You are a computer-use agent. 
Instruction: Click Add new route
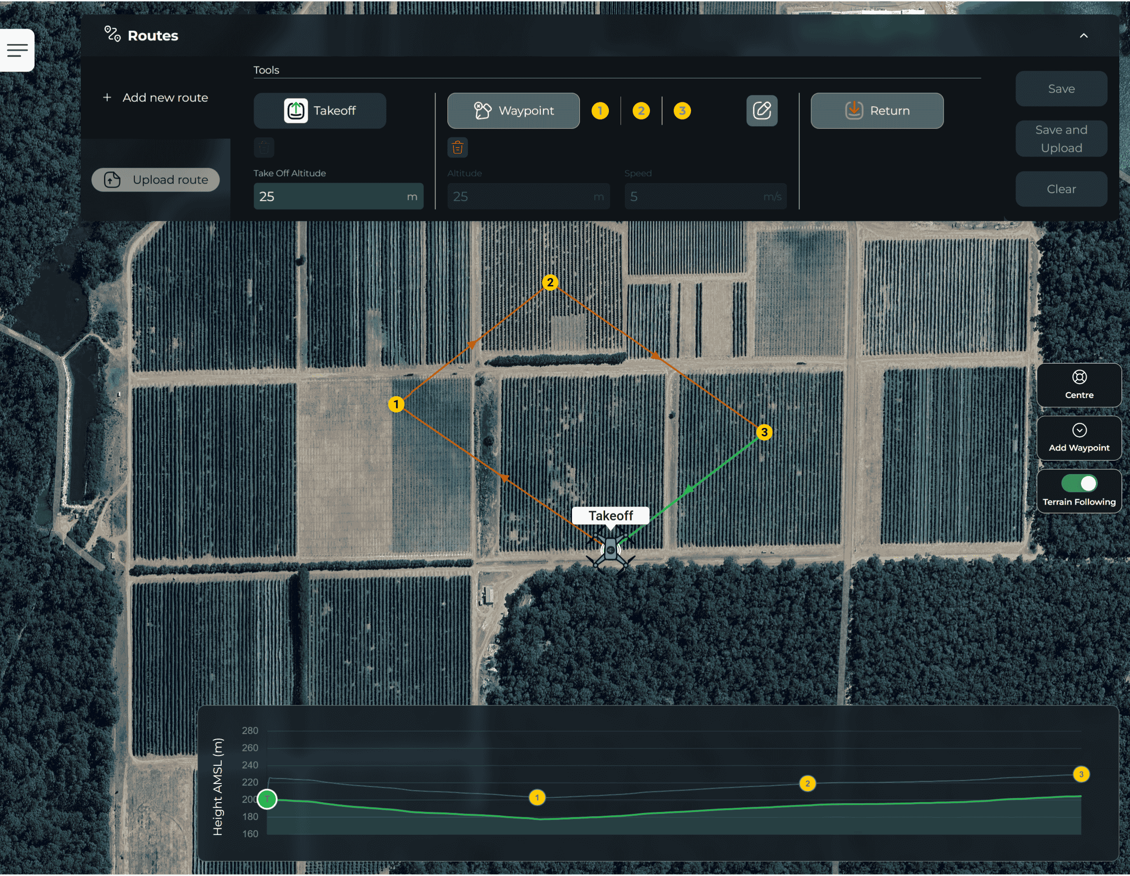point(156,98)
